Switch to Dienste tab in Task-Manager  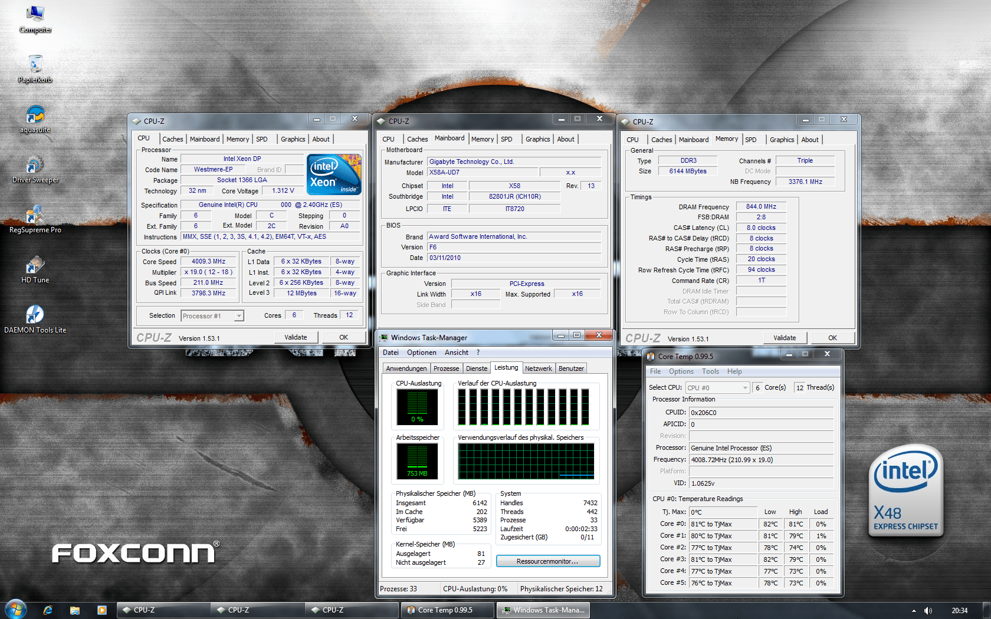coord(477,368)
